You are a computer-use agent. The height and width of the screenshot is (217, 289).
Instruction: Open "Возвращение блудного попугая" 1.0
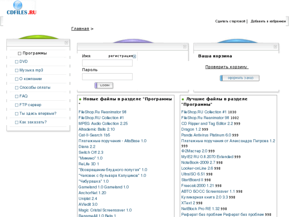pyautogui.click(x=113, y=170)
